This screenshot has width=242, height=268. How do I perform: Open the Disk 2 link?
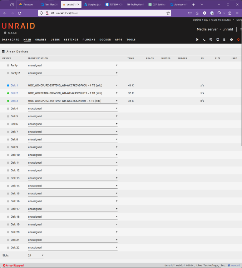14,93
